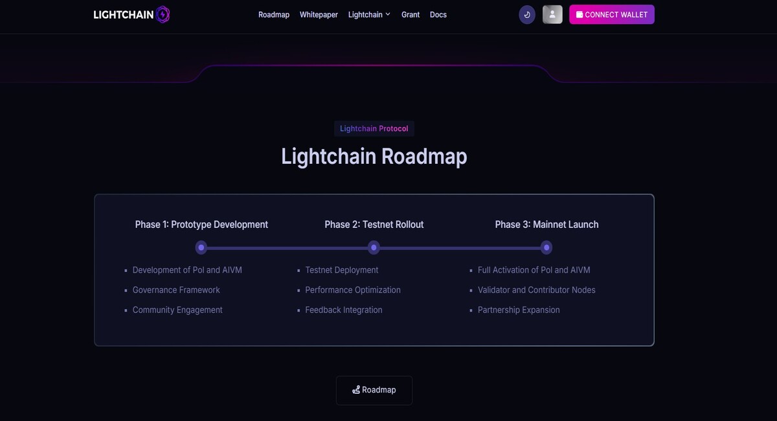
Task: Click the Lightchain Protocol badge
Action: click(x=374, y=128)
